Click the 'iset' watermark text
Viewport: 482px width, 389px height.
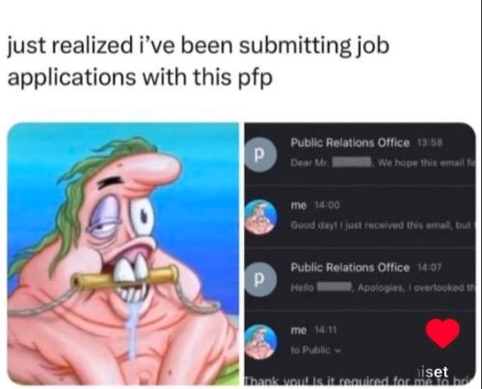pos(432,372)
